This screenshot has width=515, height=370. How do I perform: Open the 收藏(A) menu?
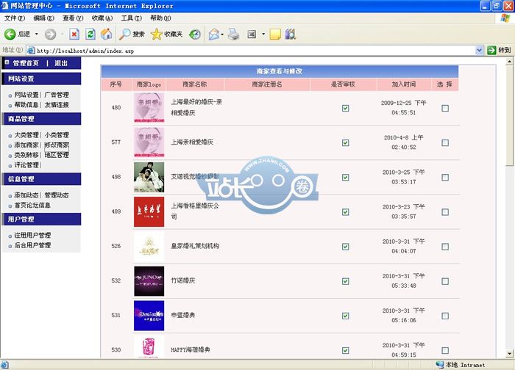click(x=102, y=18)
